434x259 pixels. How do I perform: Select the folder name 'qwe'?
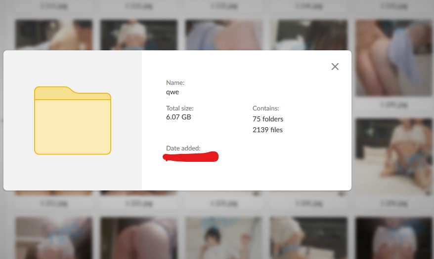click(173, 92)
